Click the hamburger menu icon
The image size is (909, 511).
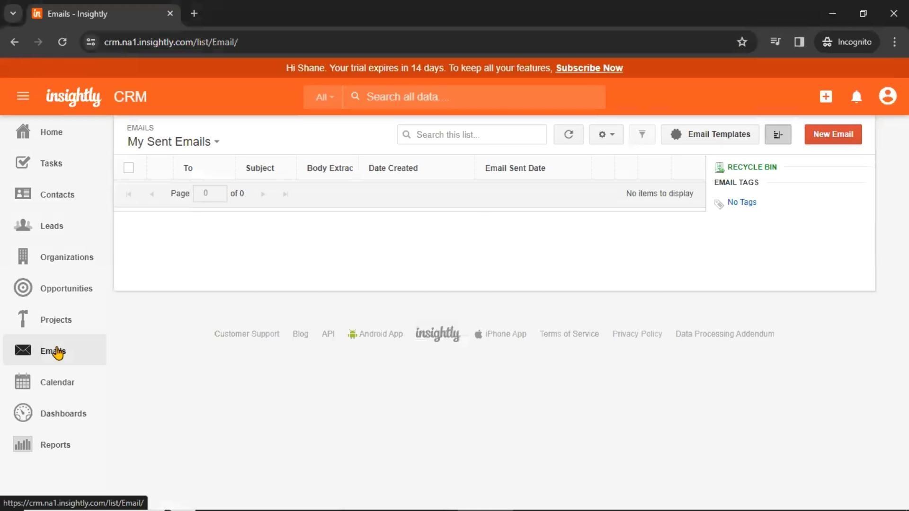23,97
